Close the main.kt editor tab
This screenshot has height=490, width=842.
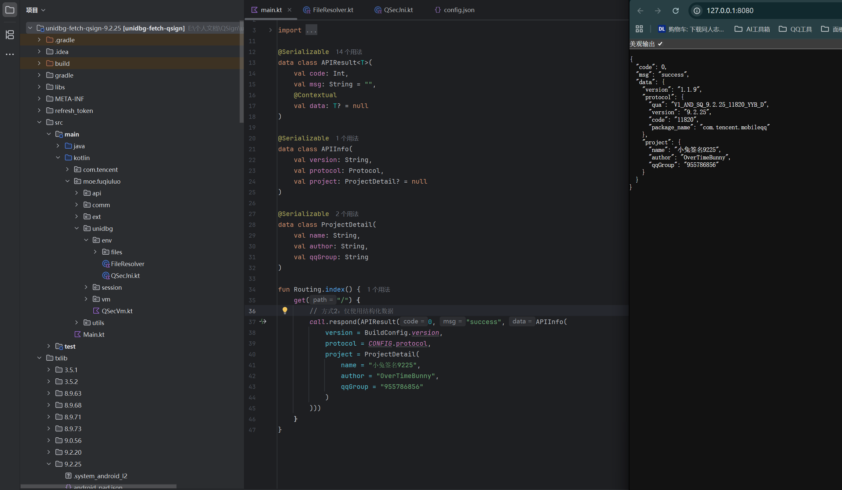[290, 10]
